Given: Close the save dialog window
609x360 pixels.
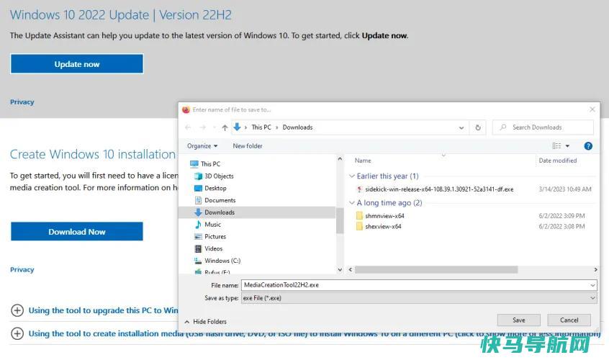Looking at the screenshot, I should click(592, 109).
